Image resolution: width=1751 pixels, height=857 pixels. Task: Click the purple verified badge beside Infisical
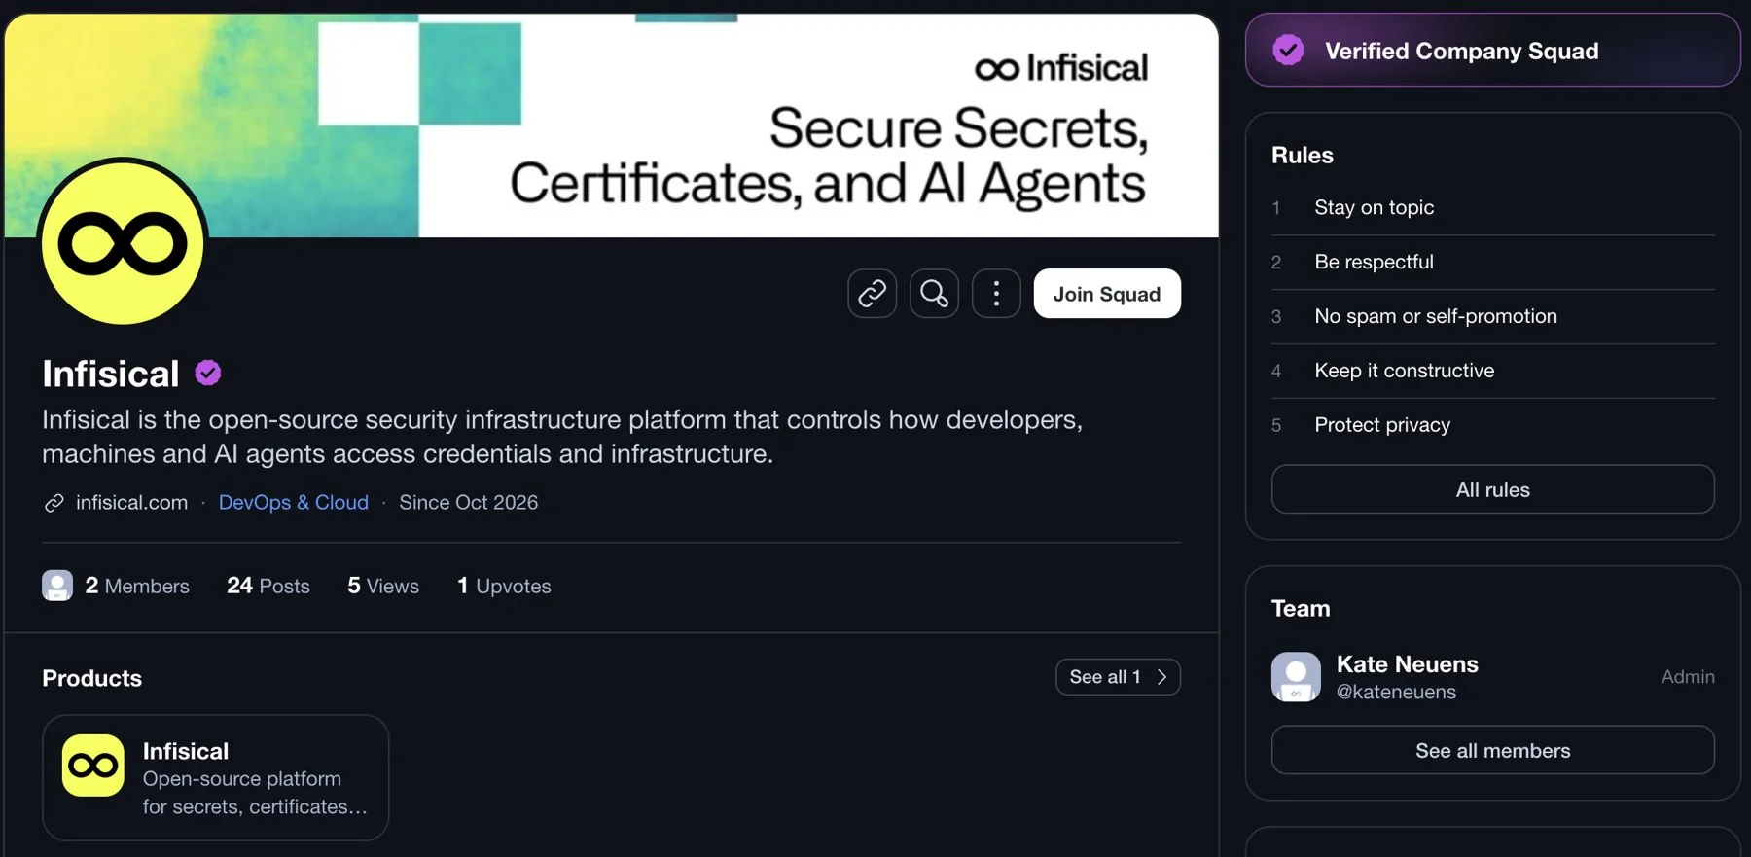tap(208, 374)
